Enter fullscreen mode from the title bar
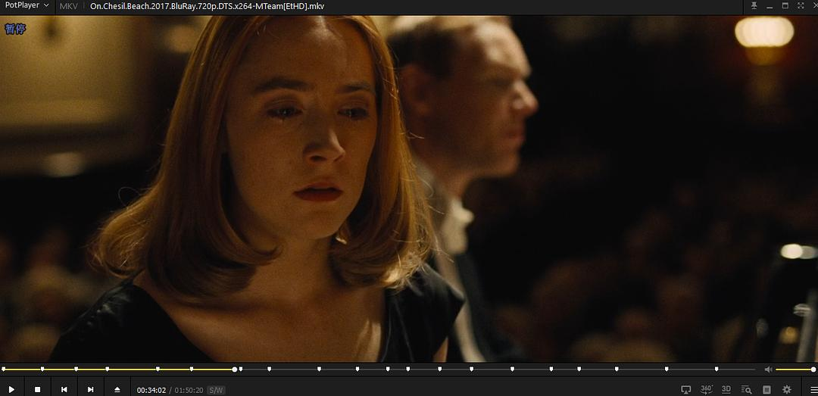Image resolution: width=818 pixels, height=396 pixels. (800, 6)
